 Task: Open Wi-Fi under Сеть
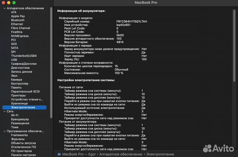pyautogui.click(x=15, y=115)
